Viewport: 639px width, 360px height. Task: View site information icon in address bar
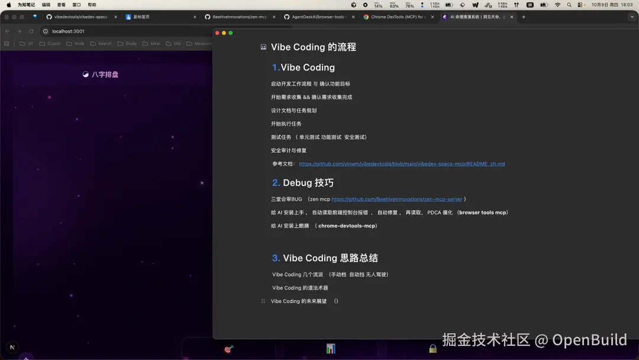click(x=46, y=31)
